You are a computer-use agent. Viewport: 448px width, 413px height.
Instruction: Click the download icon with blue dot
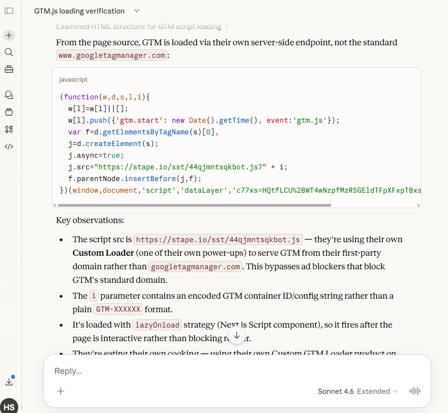point(9,382)
